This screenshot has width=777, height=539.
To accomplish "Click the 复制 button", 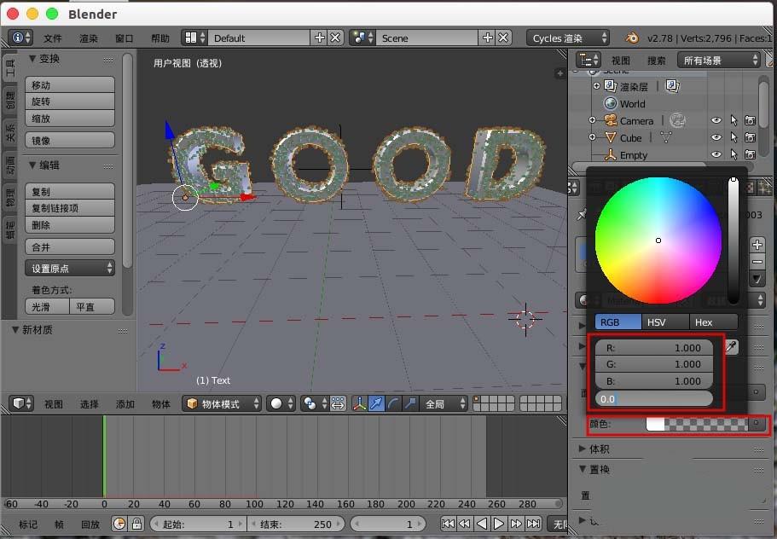I will [70, 191].
